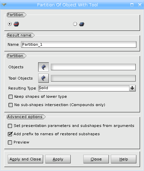The image size is (144, 171).
Task: Click the Partition_1 name field
Action: point(79,44)
